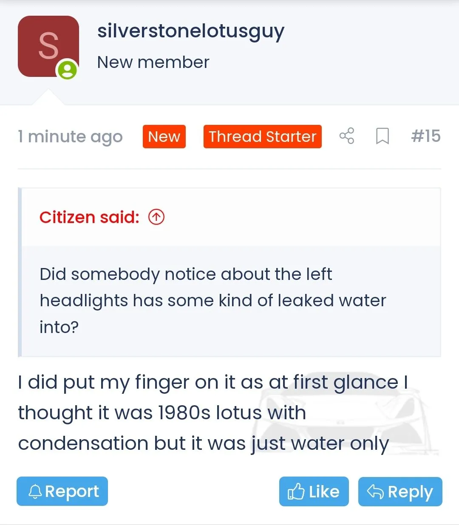
Task: Report this post with the bell button
Action: (62, 491)
